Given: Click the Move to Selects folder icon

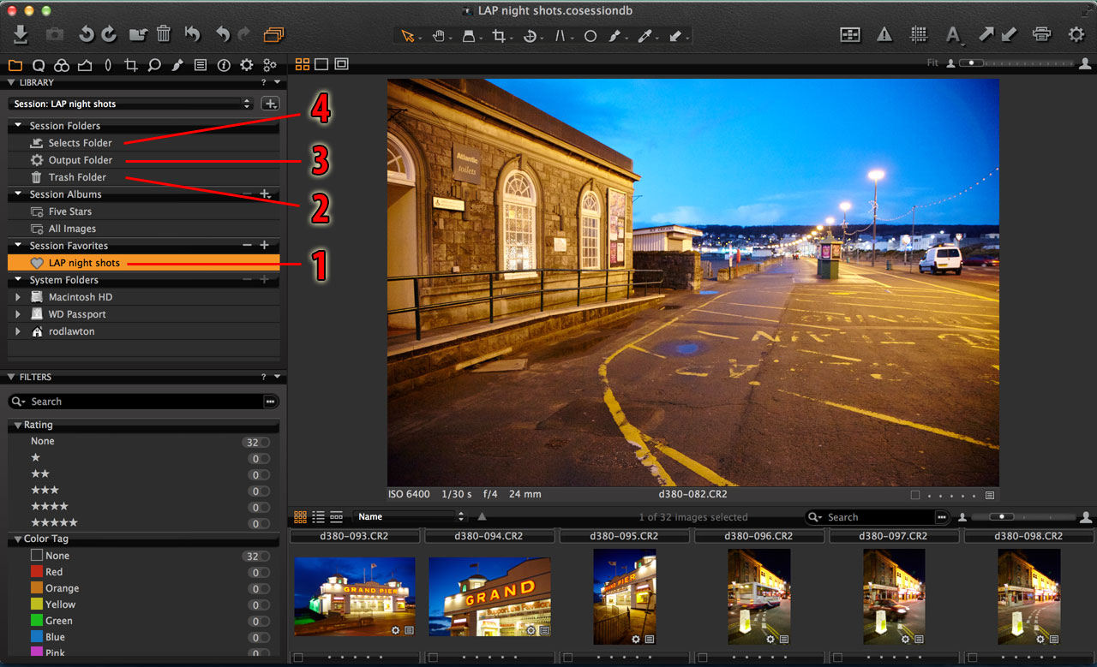Looking at the screenshot, I should click(138, 34).
